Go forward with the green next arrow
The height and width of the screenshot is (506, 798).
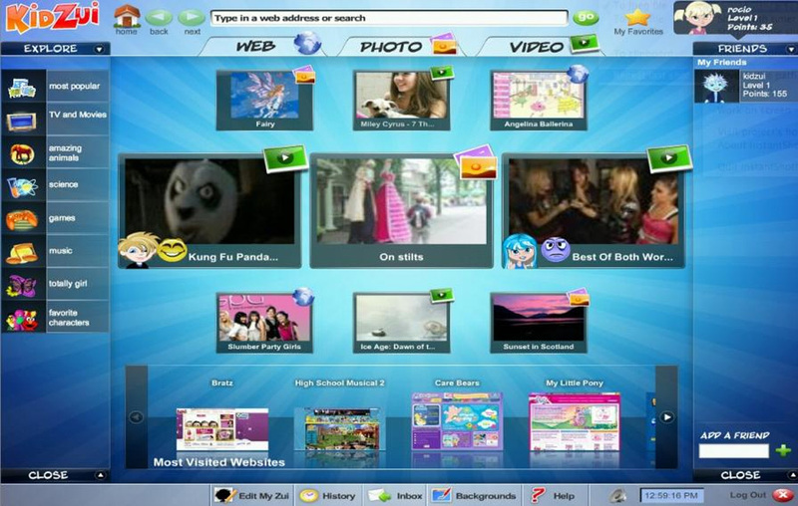pyautogui.click(x=192, y=17)
